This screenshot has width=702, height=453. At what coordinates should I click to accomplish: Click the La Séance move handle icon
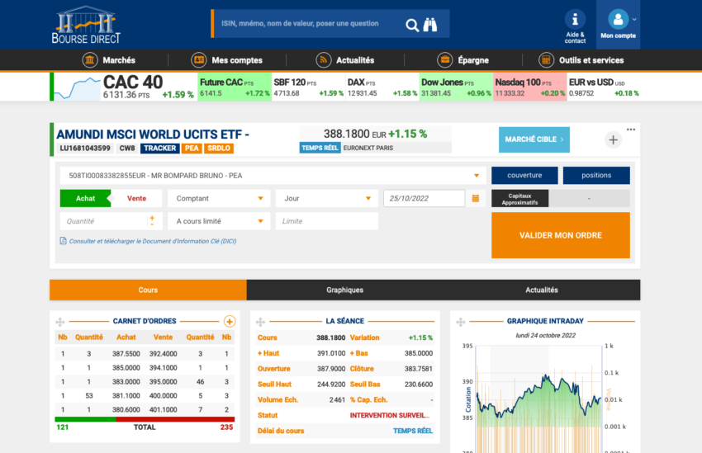pyautogui.click(x=260, y=322)
